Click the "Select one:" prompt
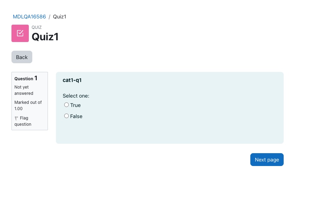 click(76, 96)
